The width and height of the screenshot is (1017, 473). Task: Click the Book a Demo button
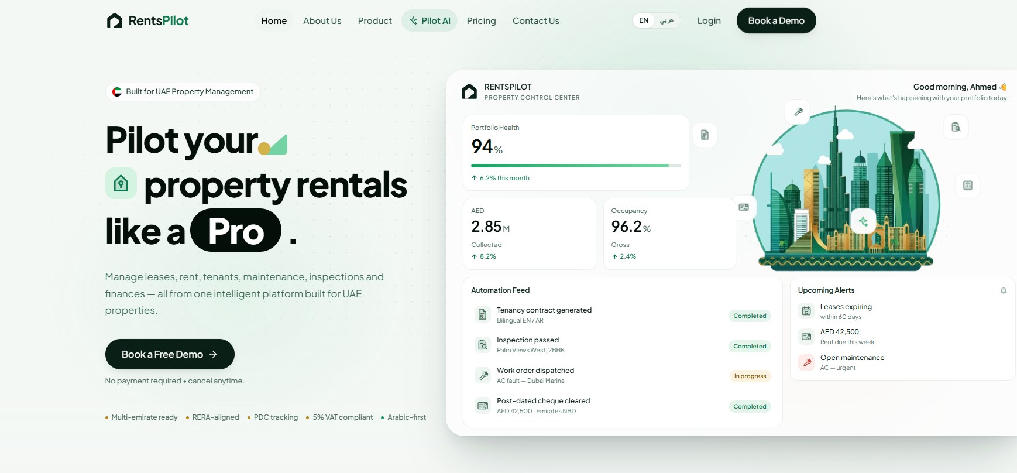coord(776,20)
